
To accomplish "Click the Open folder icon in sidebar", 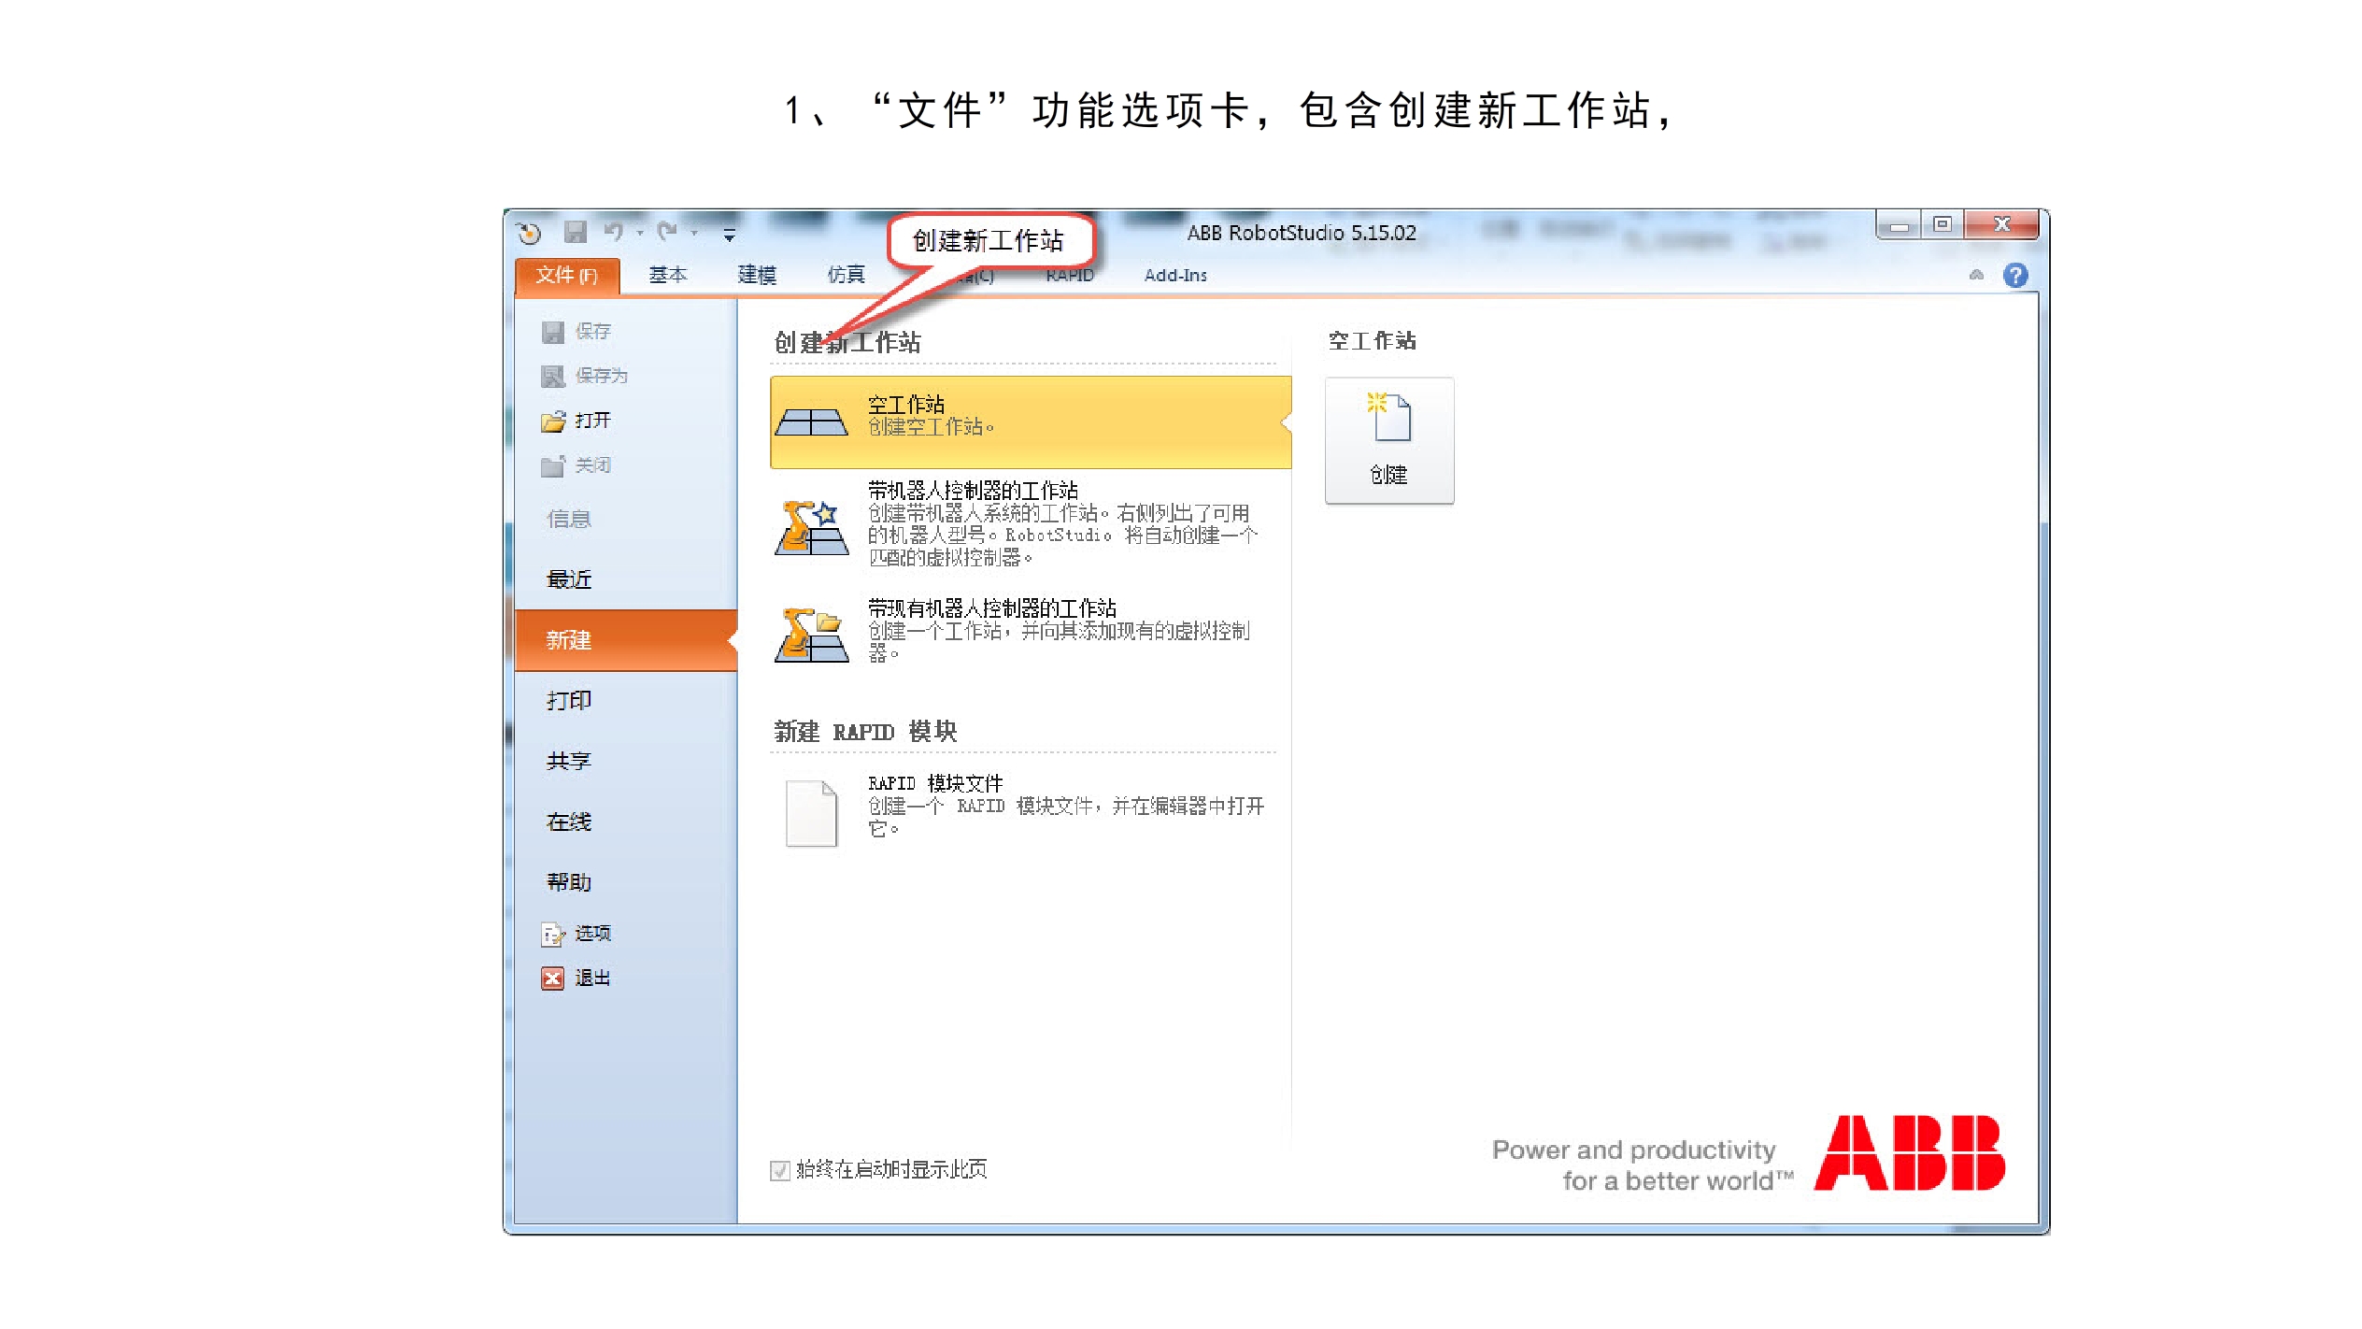I will (553, 422).
